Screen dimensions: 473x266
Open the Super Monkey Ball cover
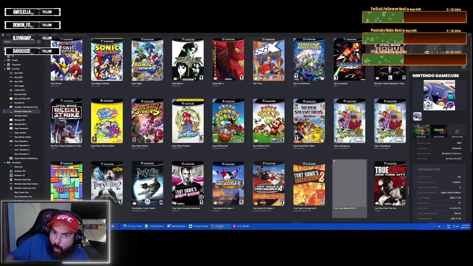(x=228, y=121)
